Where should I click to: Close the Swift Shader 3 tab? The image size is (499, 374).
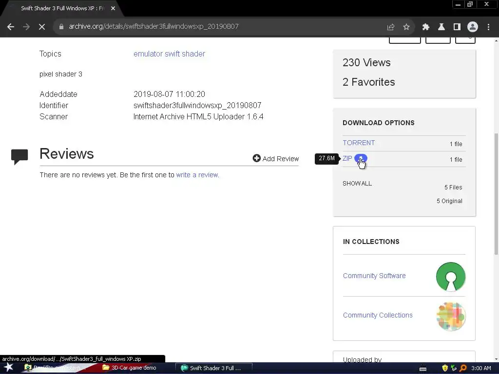[x=113, y=9]
